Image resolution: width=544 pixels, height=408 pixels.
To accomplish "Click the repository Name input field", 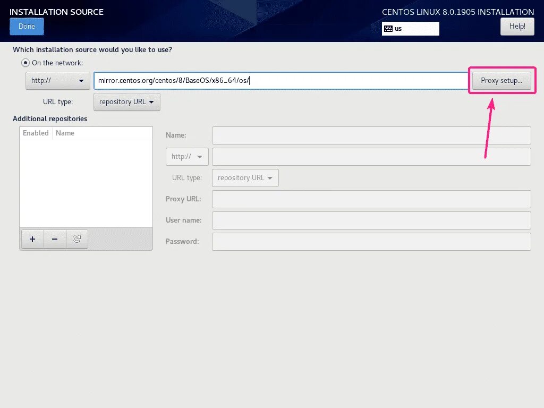I will [371, 135].
